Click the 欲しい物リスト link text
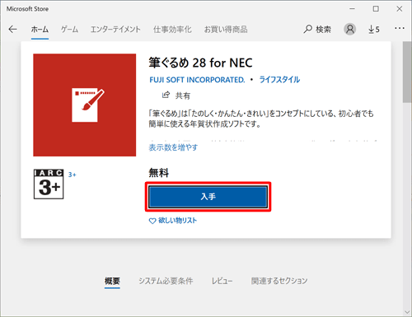The height and width of the screenshot is (317, 412). (x=177, y=221)
